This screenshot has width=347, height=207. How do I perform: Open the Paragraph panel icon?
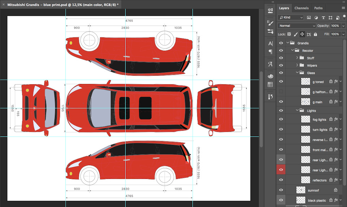click(270, 52)
